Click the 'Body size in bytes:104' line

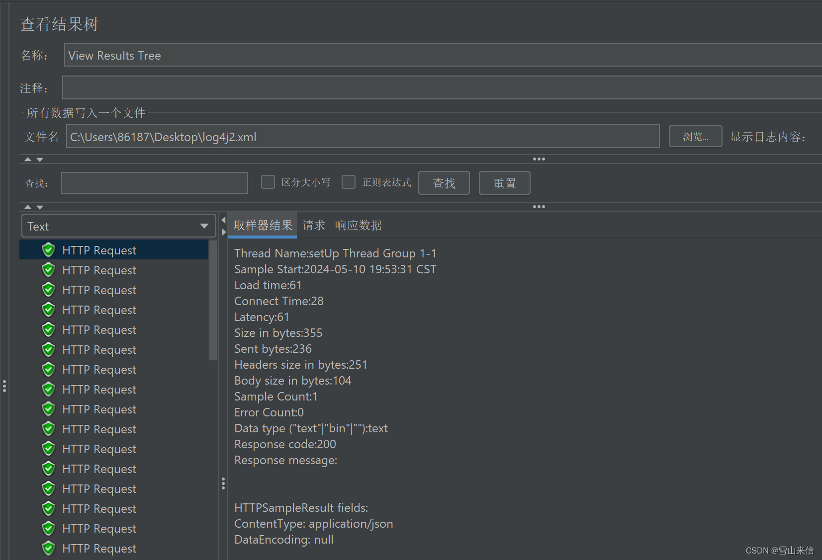click(x=293, y=381)
